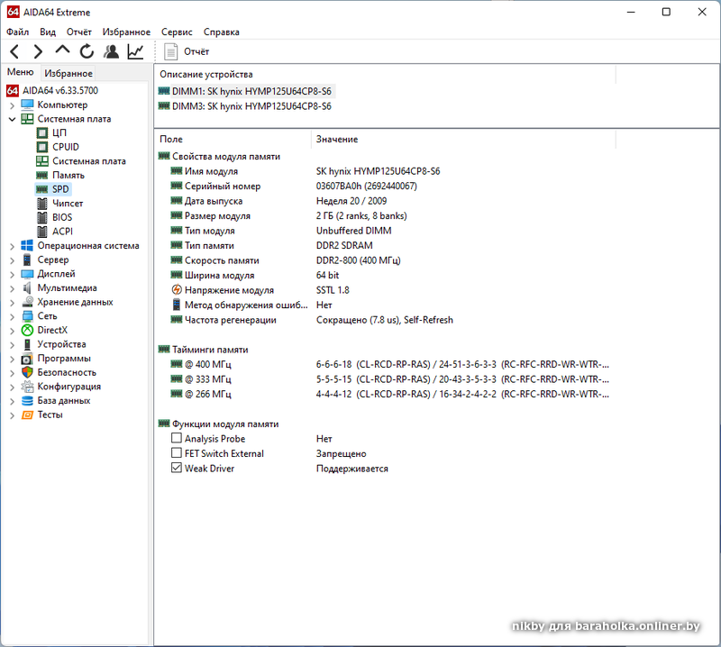Screen dimensions: 721x647
Task: Toggle the Weak Driver checkbox
Action: pyautogui.click(x=176, y=468)
